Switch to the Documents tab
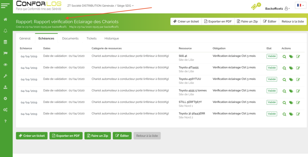Screen dimensions: 308x157 coord(70,39)
